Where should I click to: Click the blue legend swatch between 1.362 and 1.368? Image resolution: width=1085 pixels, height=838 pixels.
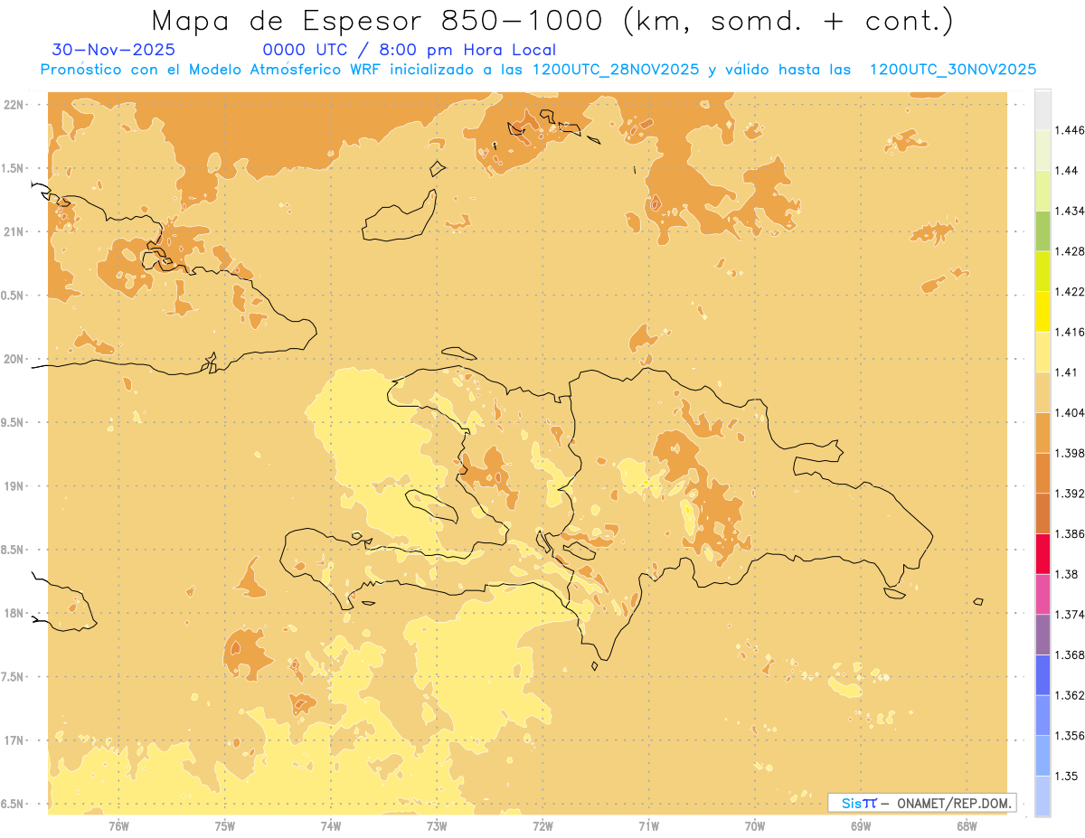coord(1043,675)
